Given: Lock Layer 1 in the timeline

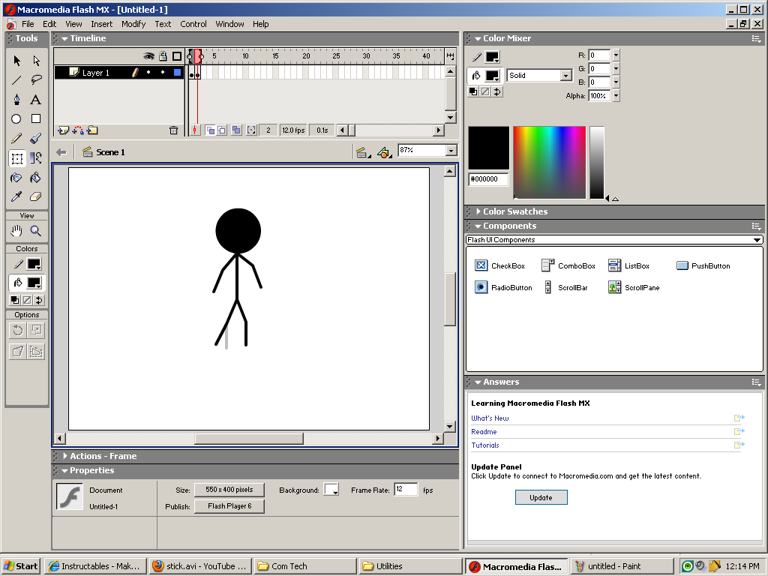Looking at the screenshot, I should click(163, 73).
